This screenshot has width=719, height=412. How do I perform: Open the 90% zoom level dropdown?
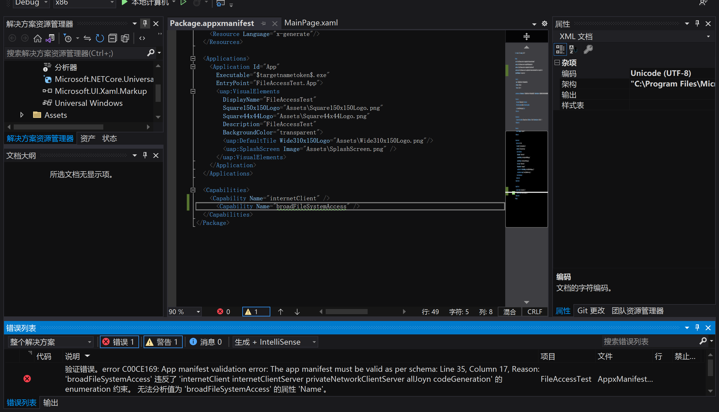tap(185, 312)
